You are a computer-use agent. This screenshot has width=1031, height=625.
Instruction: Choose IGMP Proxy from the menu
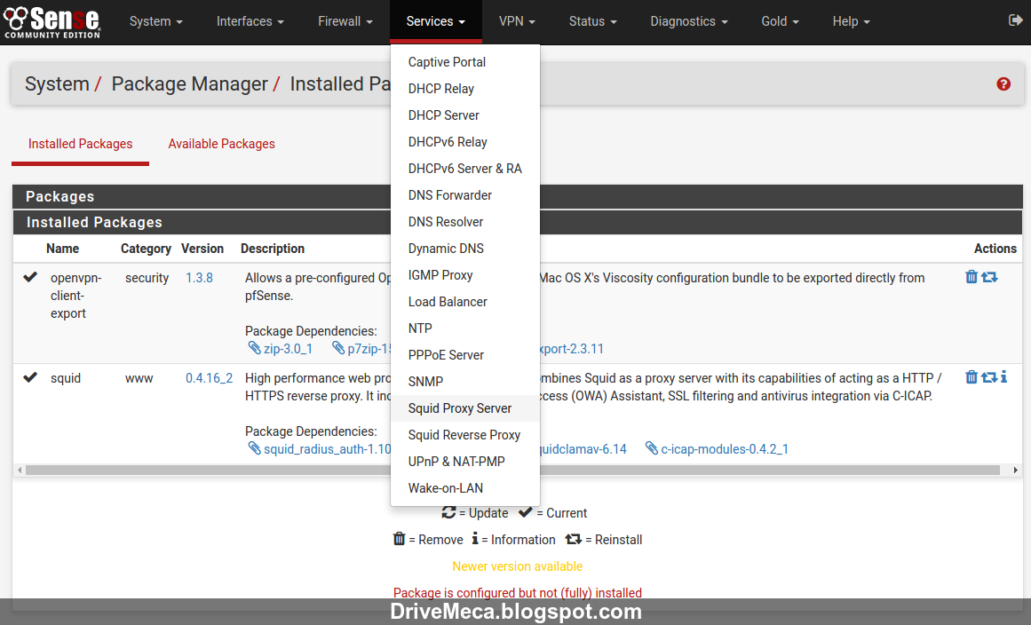tap(464, 274)
